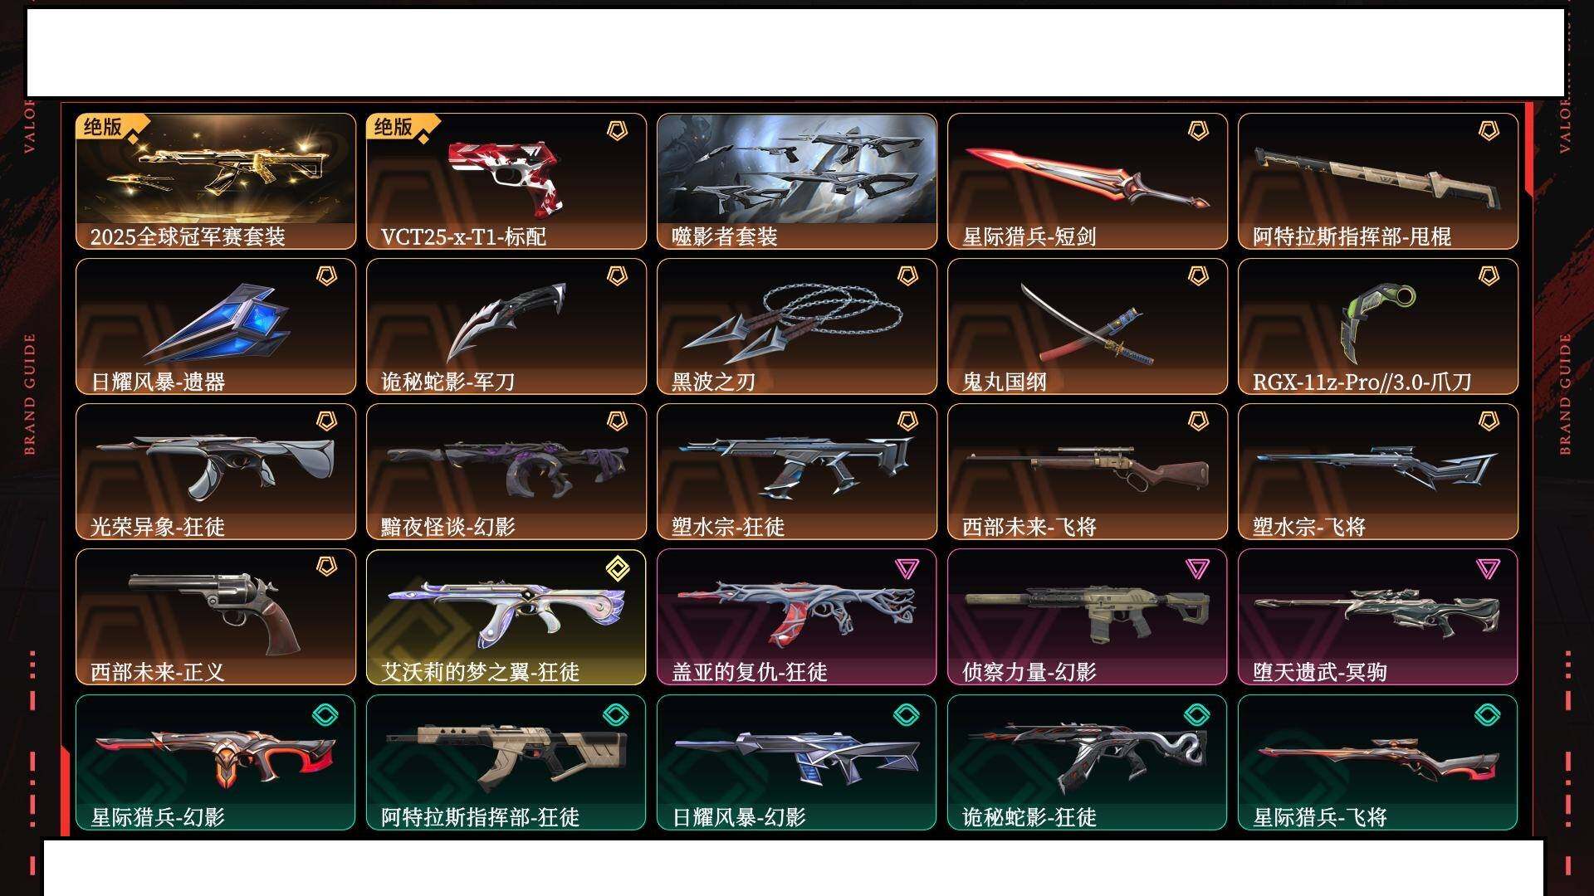The height and width of the screenshot is (896, 1594).
Task: Click the 绝版 badge on 2025全球冠军赛套装
Action: tap(104, 127)
